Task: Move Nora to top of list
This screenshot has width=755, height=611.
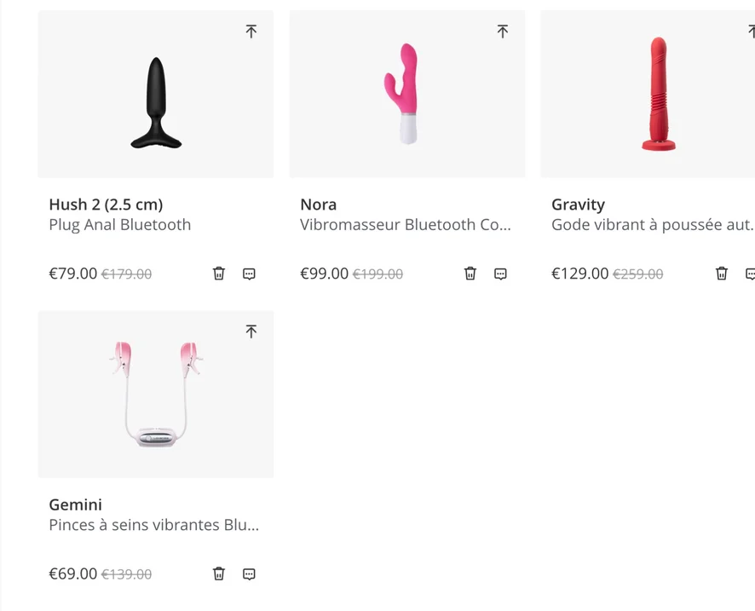Action: point(502,32)
